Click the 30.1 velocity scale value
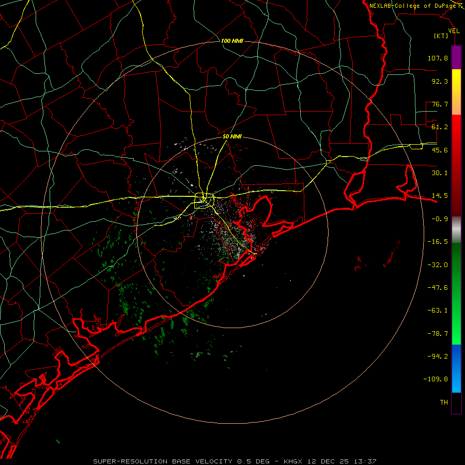This screenshot has height=465, width=465. point(440,173)
